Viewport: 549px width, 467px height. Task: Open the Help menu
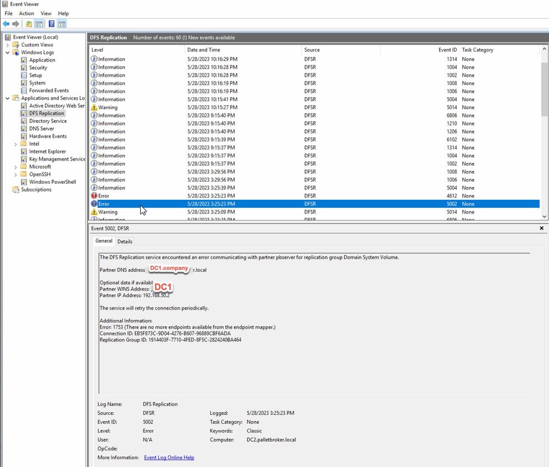pos(63,13)
